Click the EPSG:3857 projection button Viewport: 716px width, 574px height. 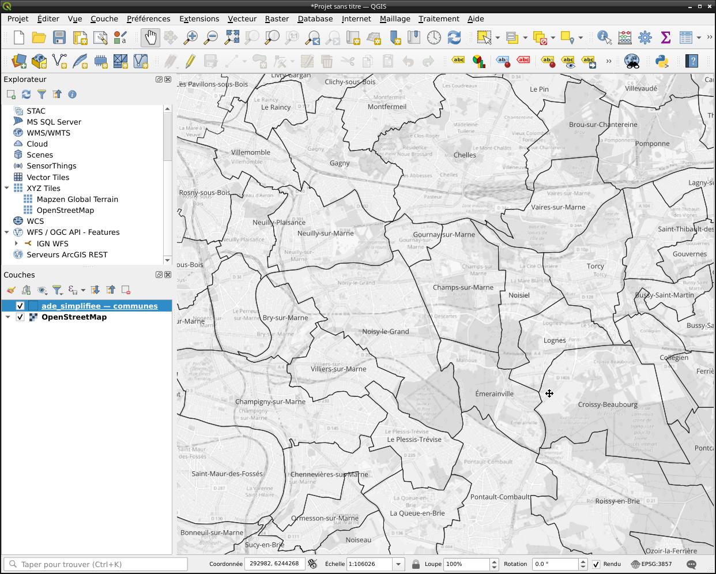[651, 564]
